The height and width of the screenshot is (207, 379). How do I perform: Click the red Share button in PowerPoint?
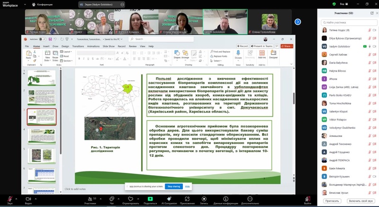click(x=287, y=46)
